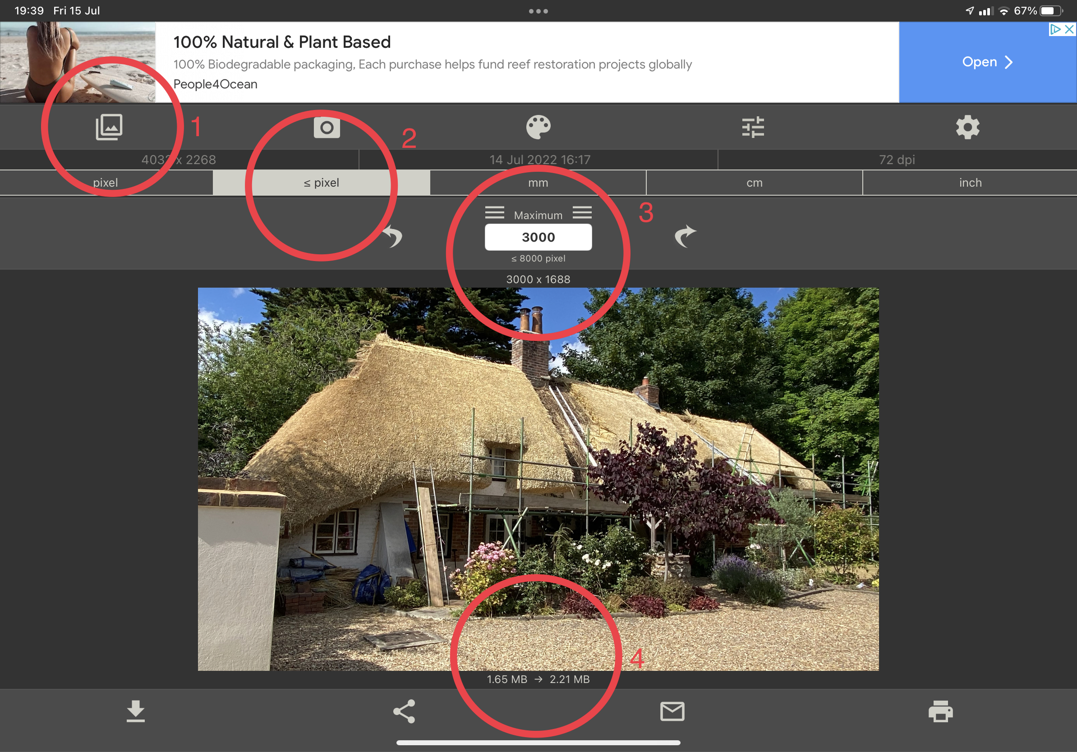The image size is (1077, 752).
Task: Tap the download save icon
Action: click(x=136, y=711)
